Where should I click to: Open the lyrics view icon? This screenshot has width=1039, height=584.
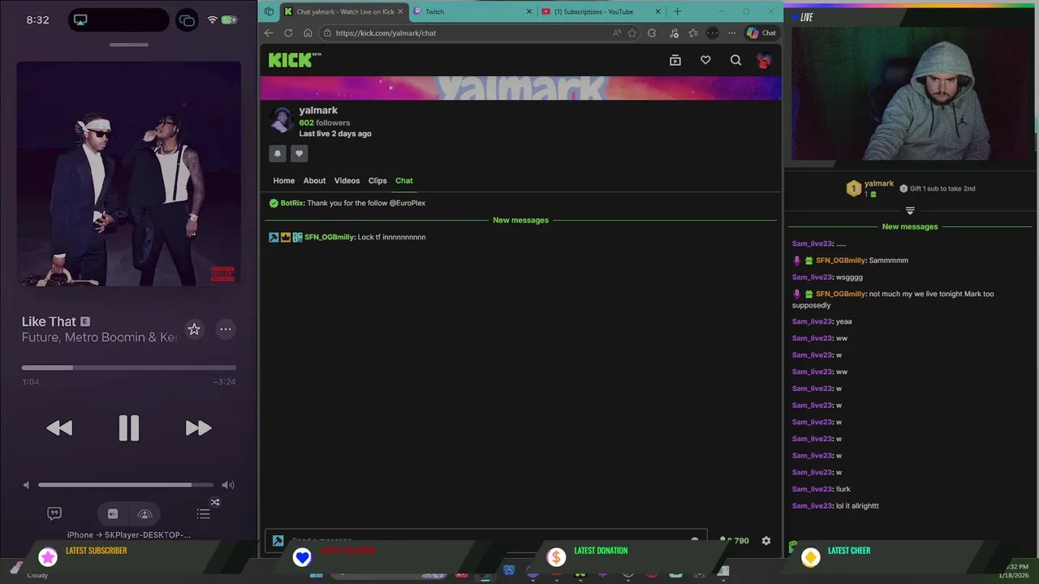[54, 513]
